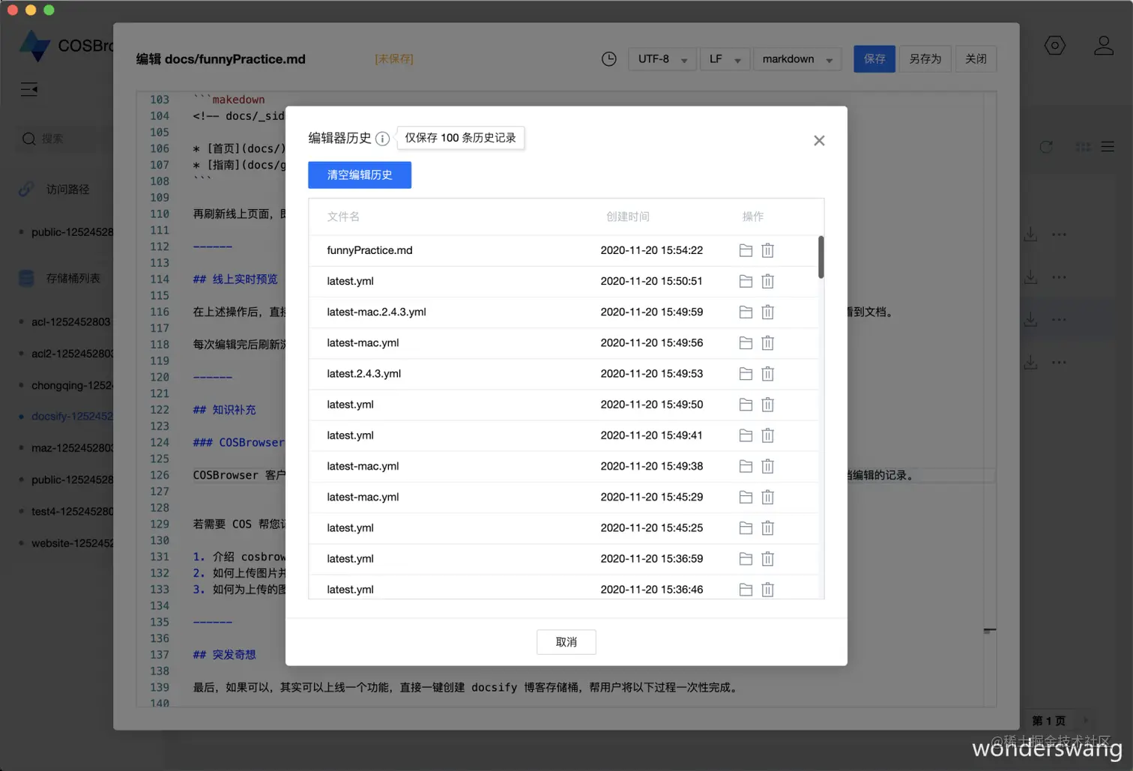Image resolution: width=1133 pixels, height=771 pixels.
Task: Select funnyPractice.md file name in history
Action: [369, 250]
